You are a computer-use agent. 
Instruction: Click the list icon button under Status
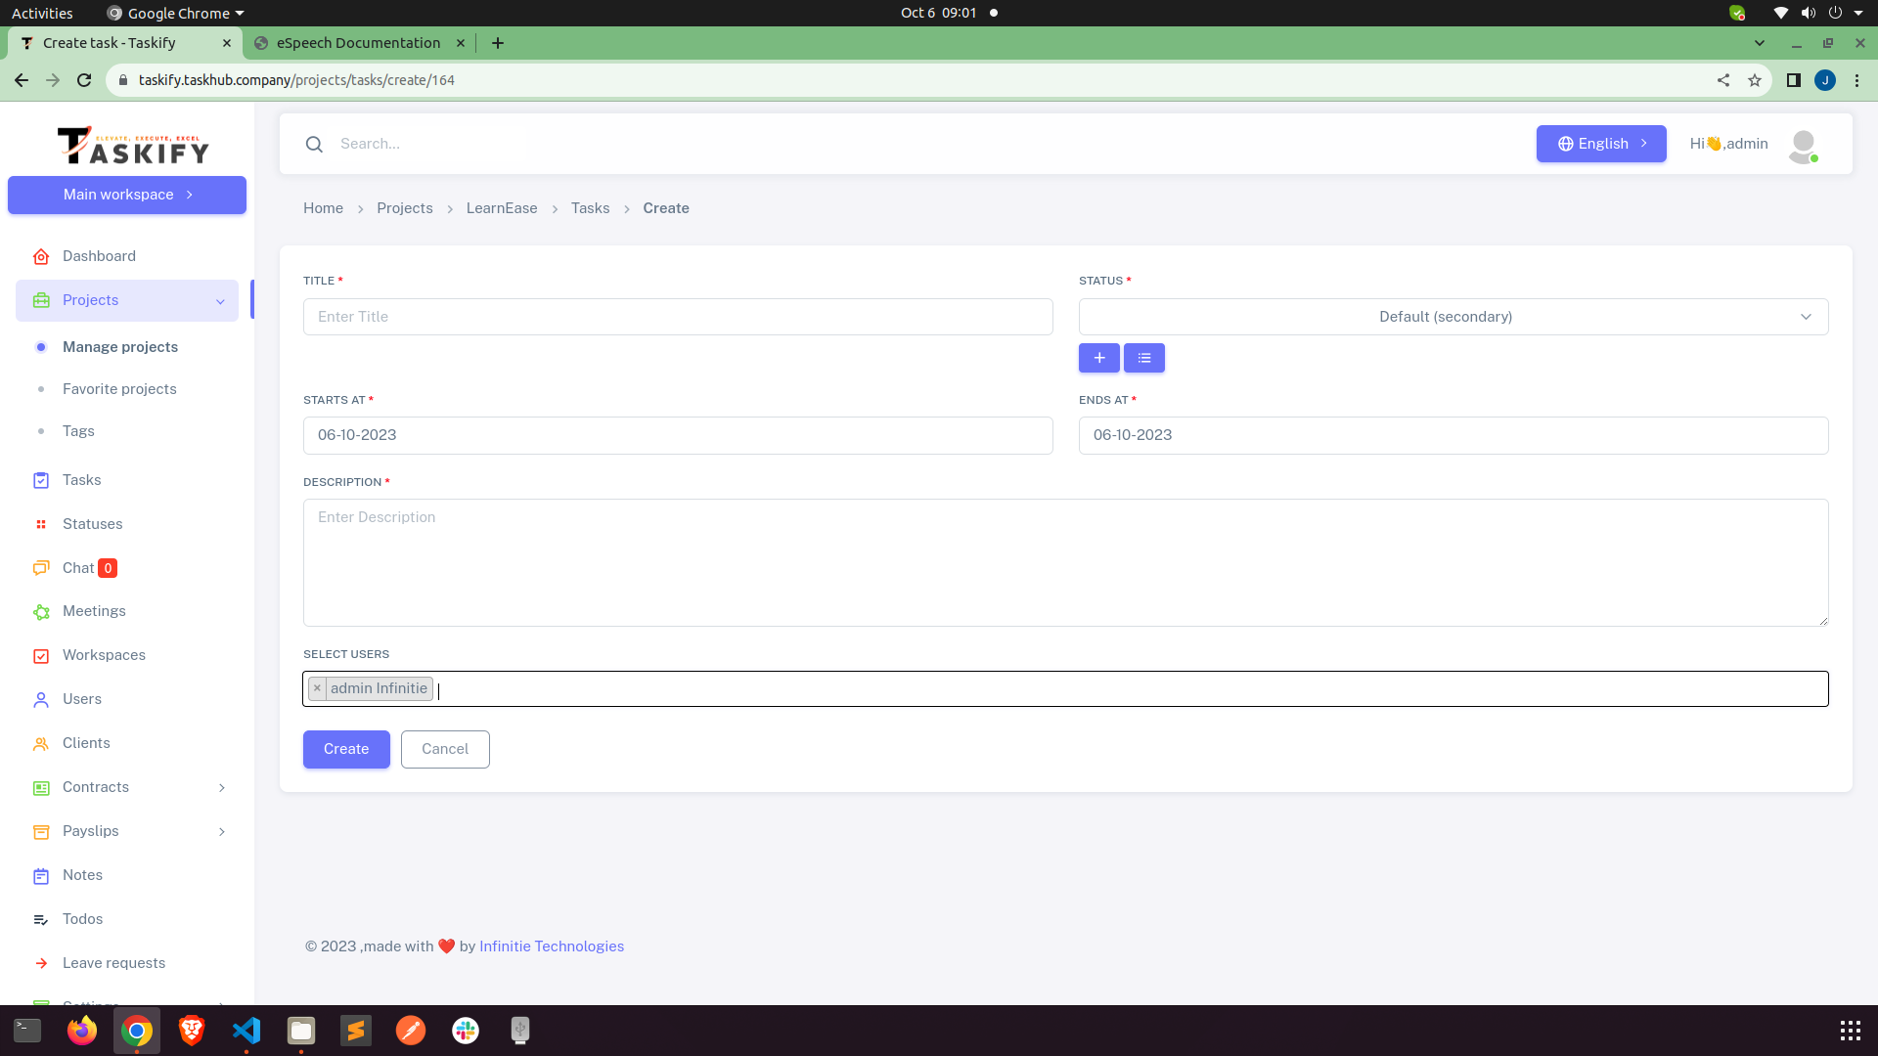[1143, 358]
